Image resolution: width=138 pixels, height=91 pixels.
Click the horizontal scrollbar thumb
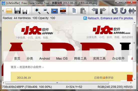(57, 83)
